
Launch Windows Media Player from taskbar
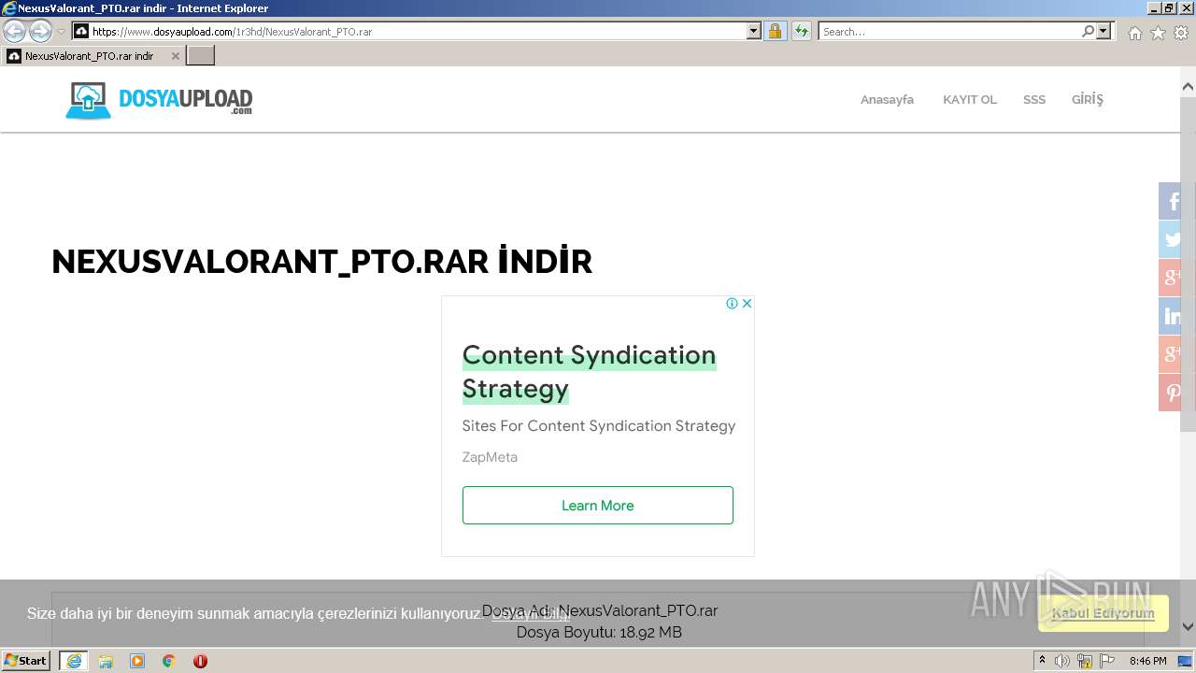137,661
